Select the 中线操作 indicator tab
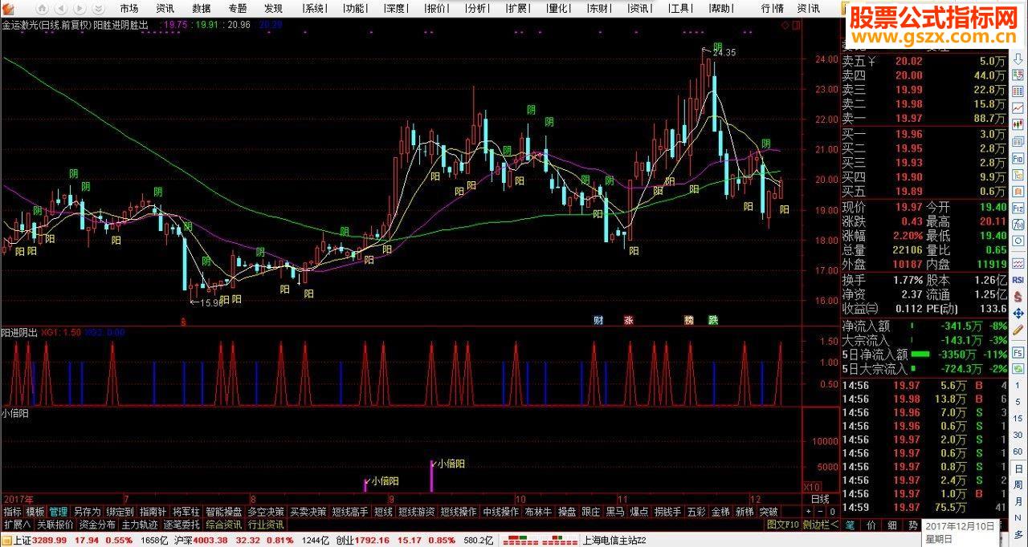The height and width of the screenshot is (547, 1028). pyautogui.click(x=500, y=512)
